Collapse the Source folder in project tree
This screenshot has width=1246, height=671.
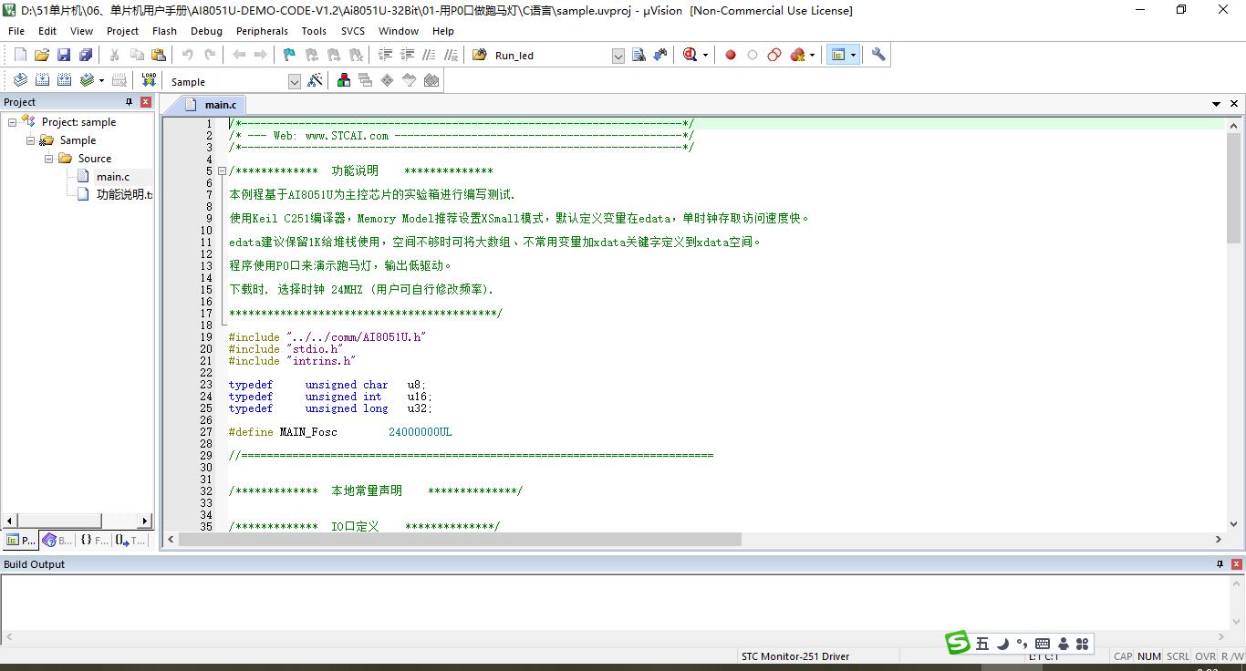[x=49, y=159]
